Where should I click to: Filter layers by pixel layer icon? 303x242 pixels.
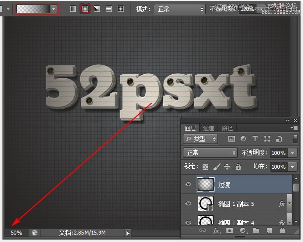coord(231,139)
